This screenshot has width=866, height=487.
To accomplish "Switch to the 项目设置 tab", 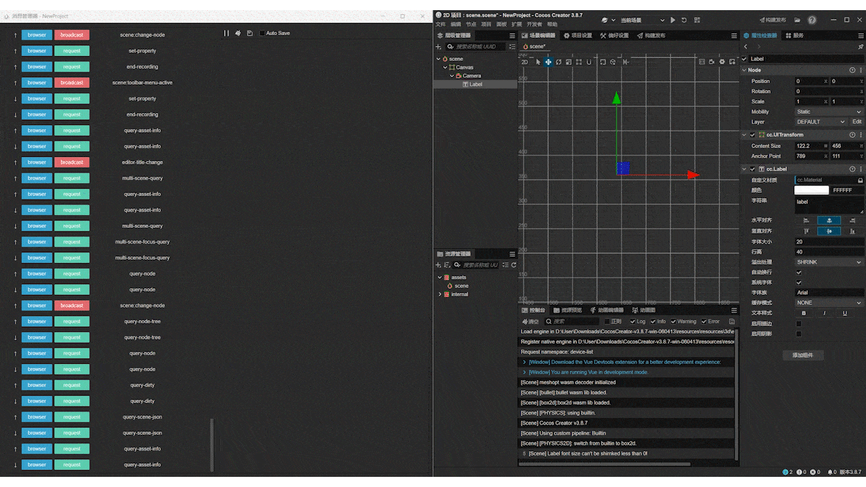I will (x=577, y=36).
